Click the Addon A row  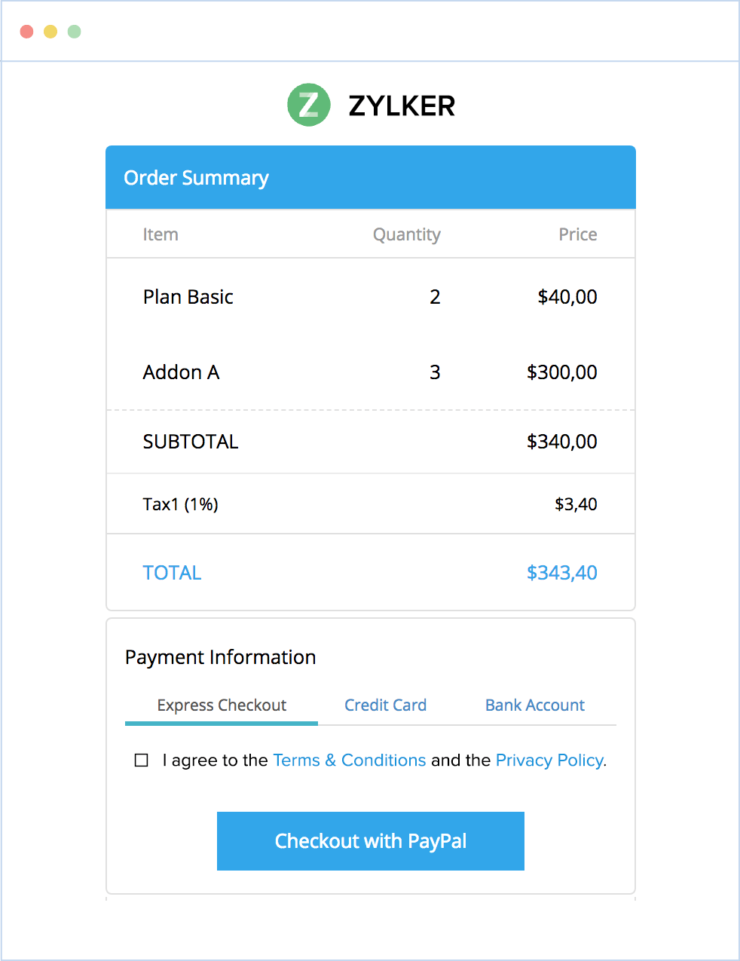[181, 372]
